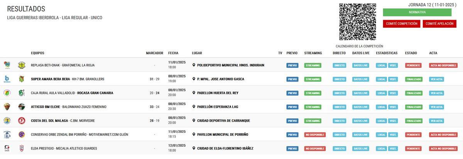Click map pin for Polideportivo Municipal Hnos. Indurain
The width and height of the screenshot is (463, 159).
pos(194,65)
